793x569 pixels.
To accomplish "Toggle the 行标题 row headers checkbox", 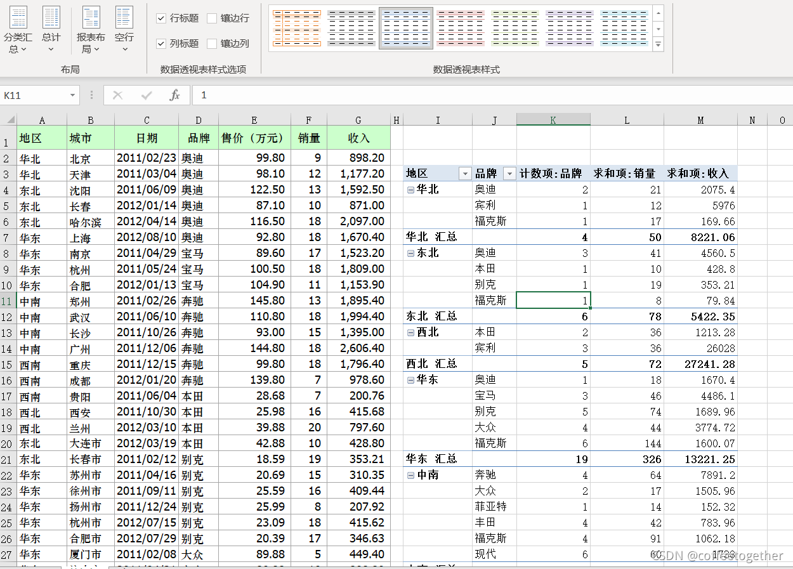I will [161, 18].
